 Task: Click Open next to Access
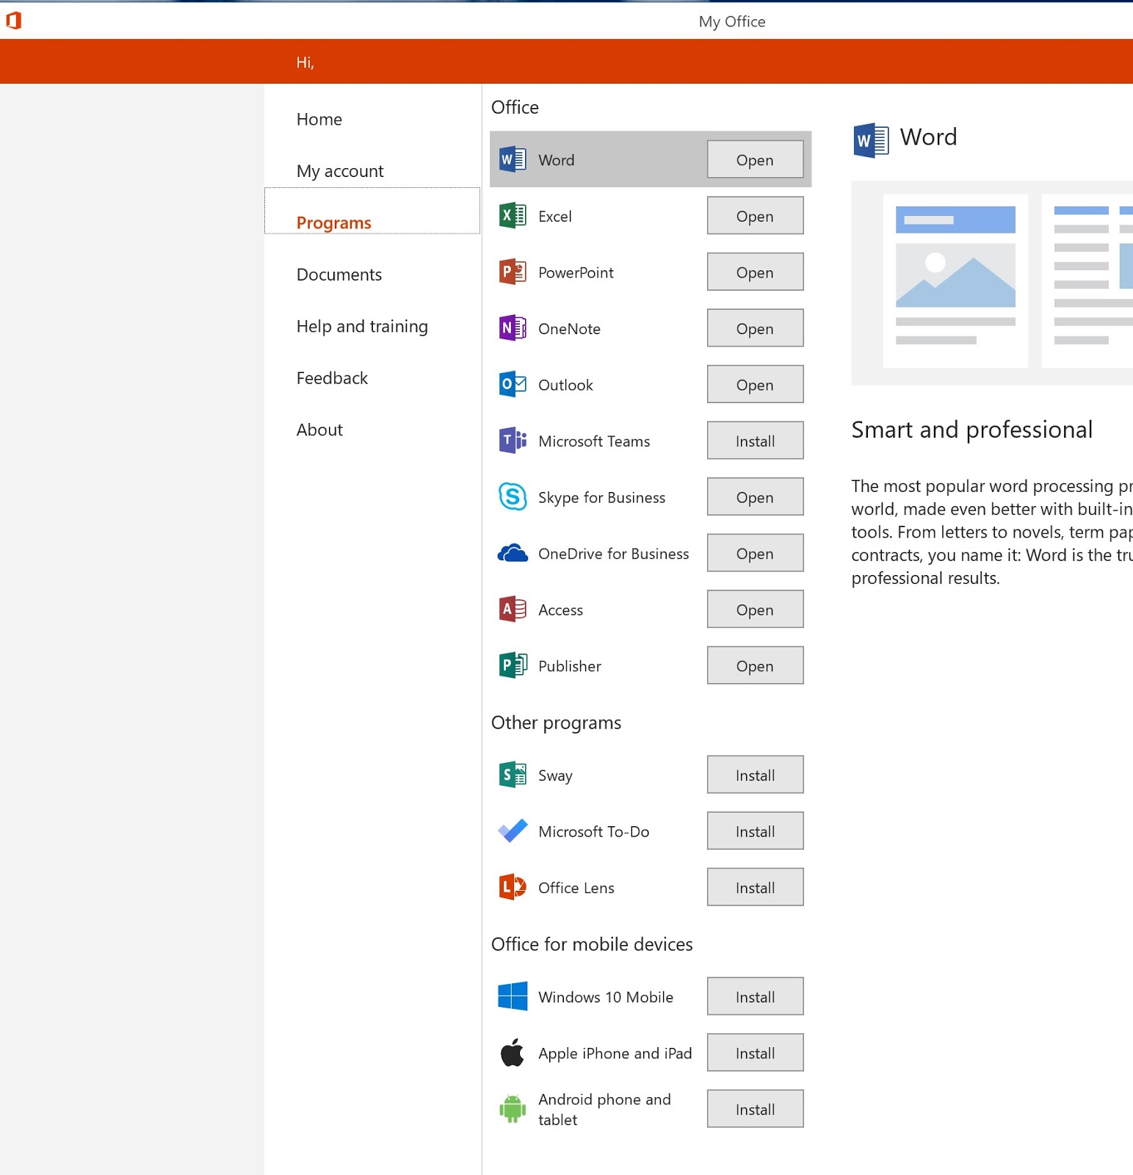click(x=755, y=610)
